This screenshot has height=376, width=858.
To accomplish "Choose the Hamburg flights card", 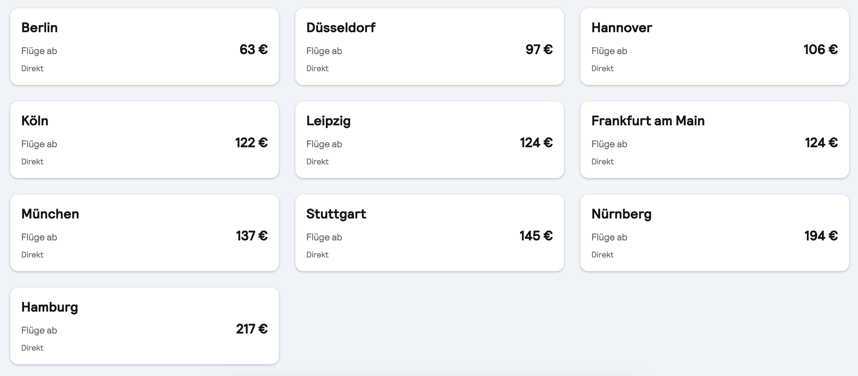I will 144,326.
